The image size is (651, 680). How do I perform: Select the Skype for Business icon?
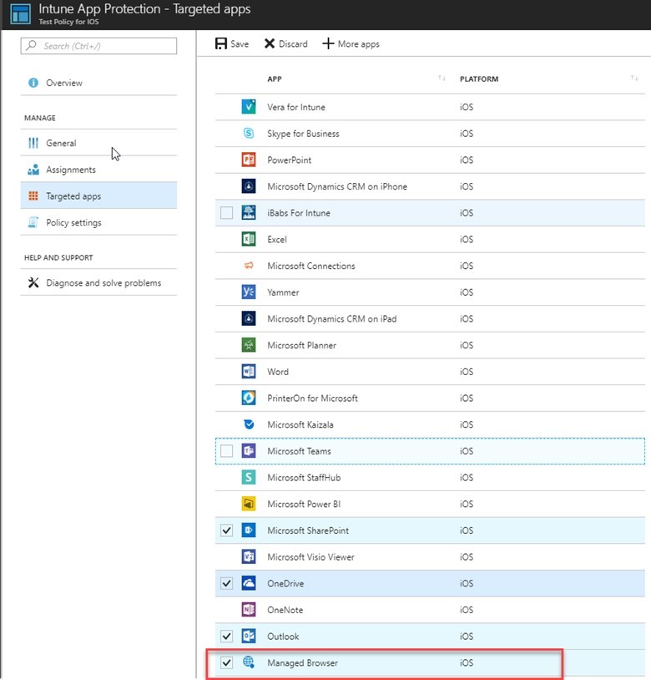click(247, 133)
